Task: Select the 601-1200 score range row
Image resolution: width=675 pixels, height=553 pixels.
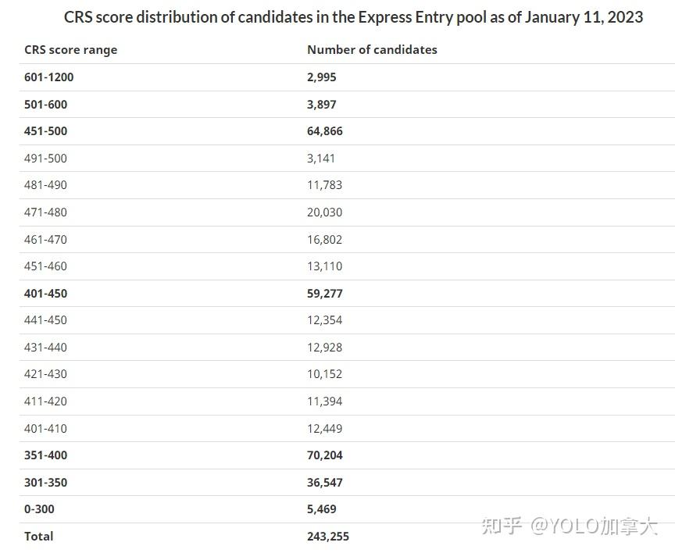Action: [49, 77]
